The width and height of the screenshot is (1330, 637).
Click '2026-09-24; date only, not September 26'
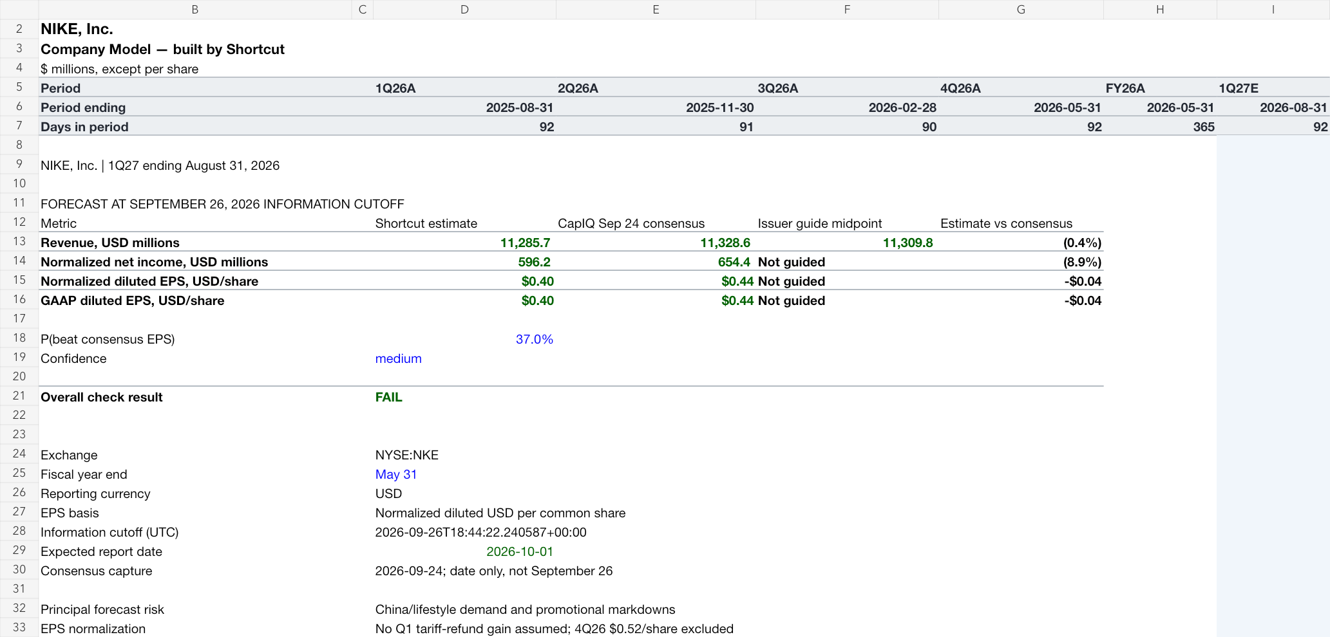point(493,571)
